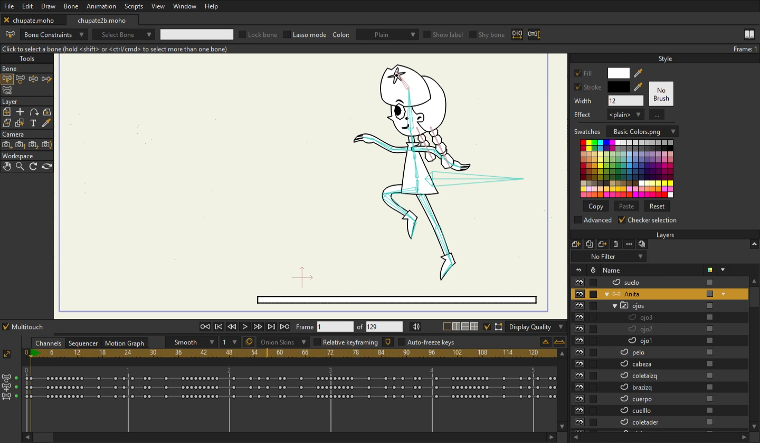Select the Hand pan workspace tool
The width and height of the screenshot is (760, 443).
coord(7,166)
